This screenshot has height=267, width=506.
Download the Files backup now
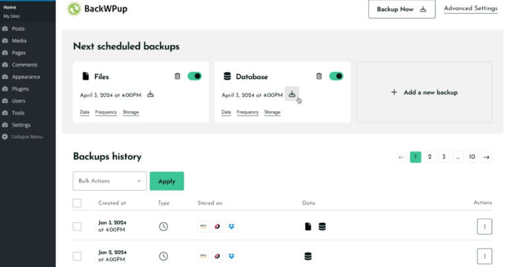[x=150, y=94]
